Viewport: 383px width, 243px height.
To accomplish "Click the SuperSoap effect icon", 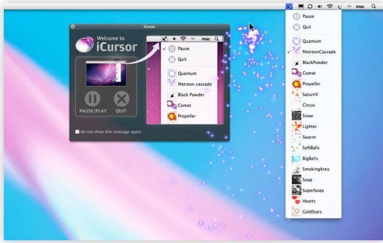I will 296,191.
